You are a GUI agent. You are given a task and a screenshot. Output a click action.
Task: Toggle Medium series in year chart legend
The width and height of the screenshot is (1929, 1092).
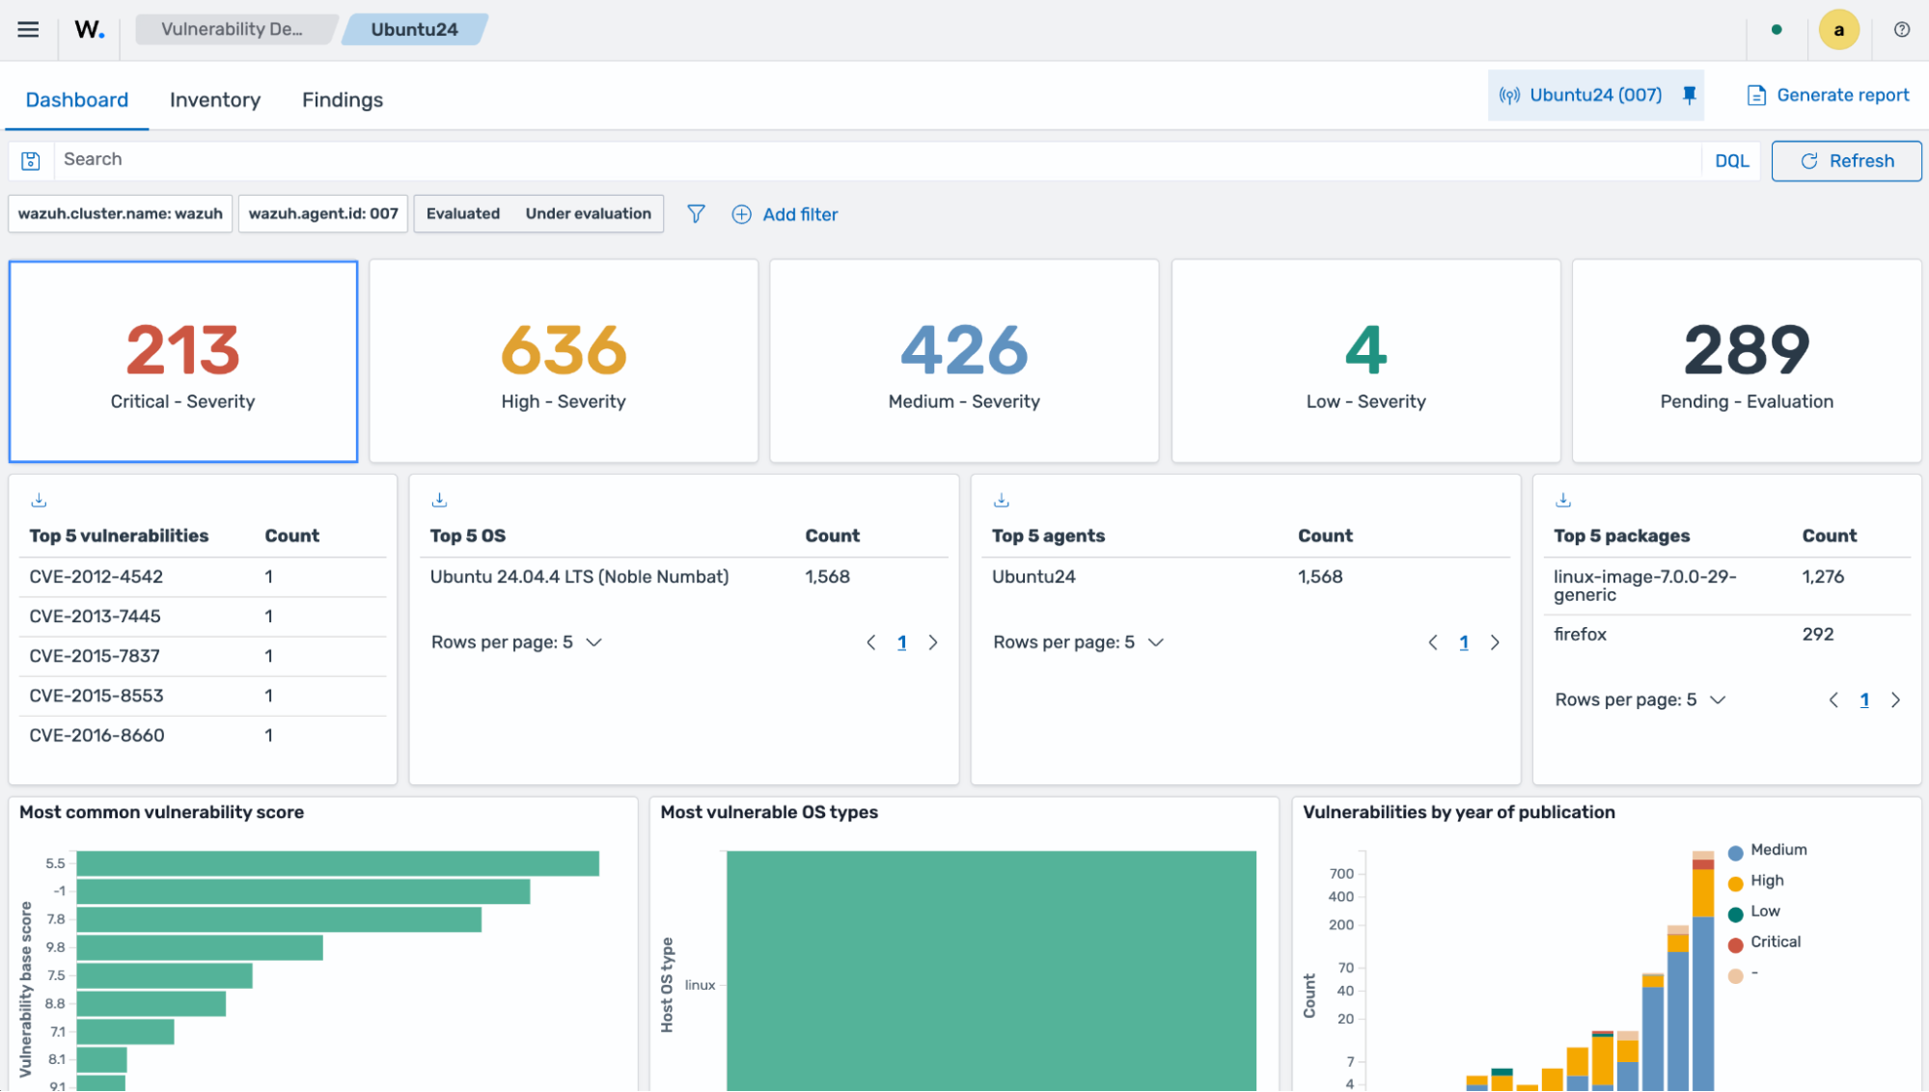[1778, 850]
